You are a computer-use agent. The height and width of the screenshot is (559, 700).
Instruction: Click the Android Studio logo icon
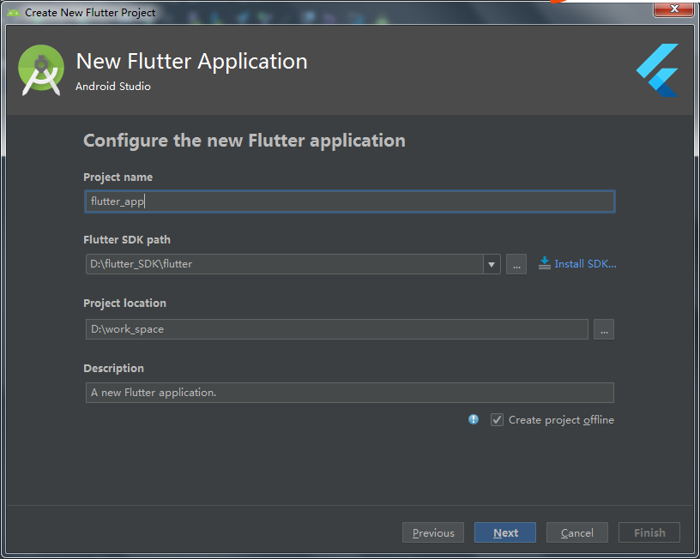coord(40,70)
